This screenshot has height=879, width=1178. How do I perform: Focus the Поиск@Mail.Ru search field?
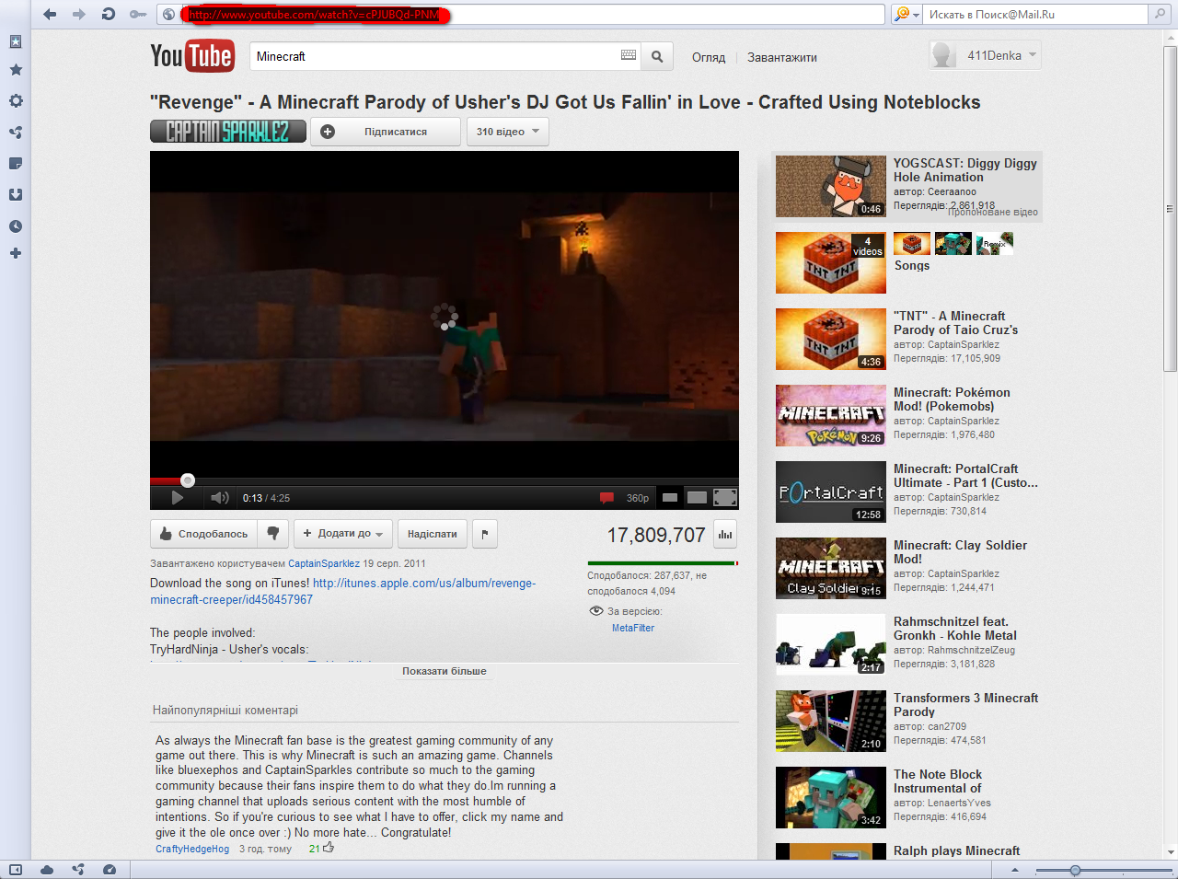click(x=1036, y=14)
